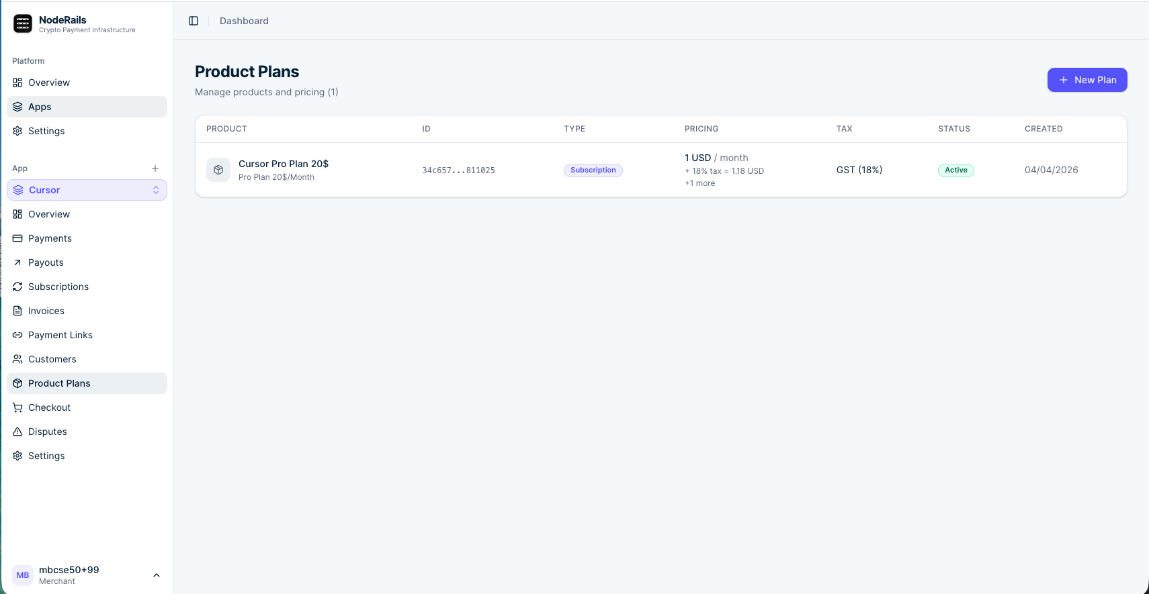Click the Platform Settings gear icon

point(17,131)
